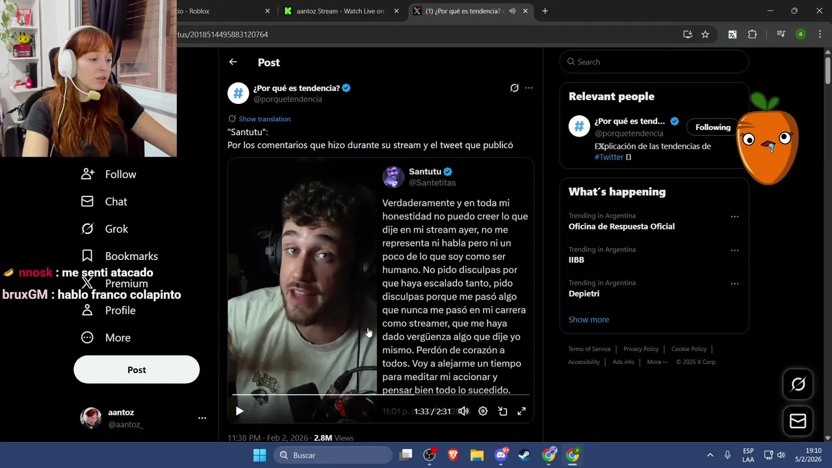Open the Chrome extensions puzzle icon
This screenshot has width=832, height=468.
point(752,34)
